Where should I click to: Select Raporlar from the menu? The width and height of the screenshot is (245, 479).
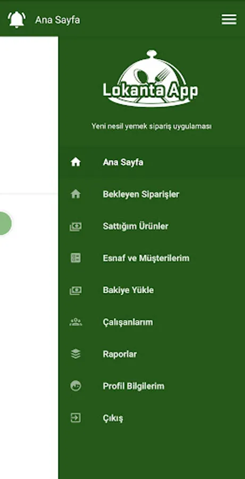pos(151,354)
